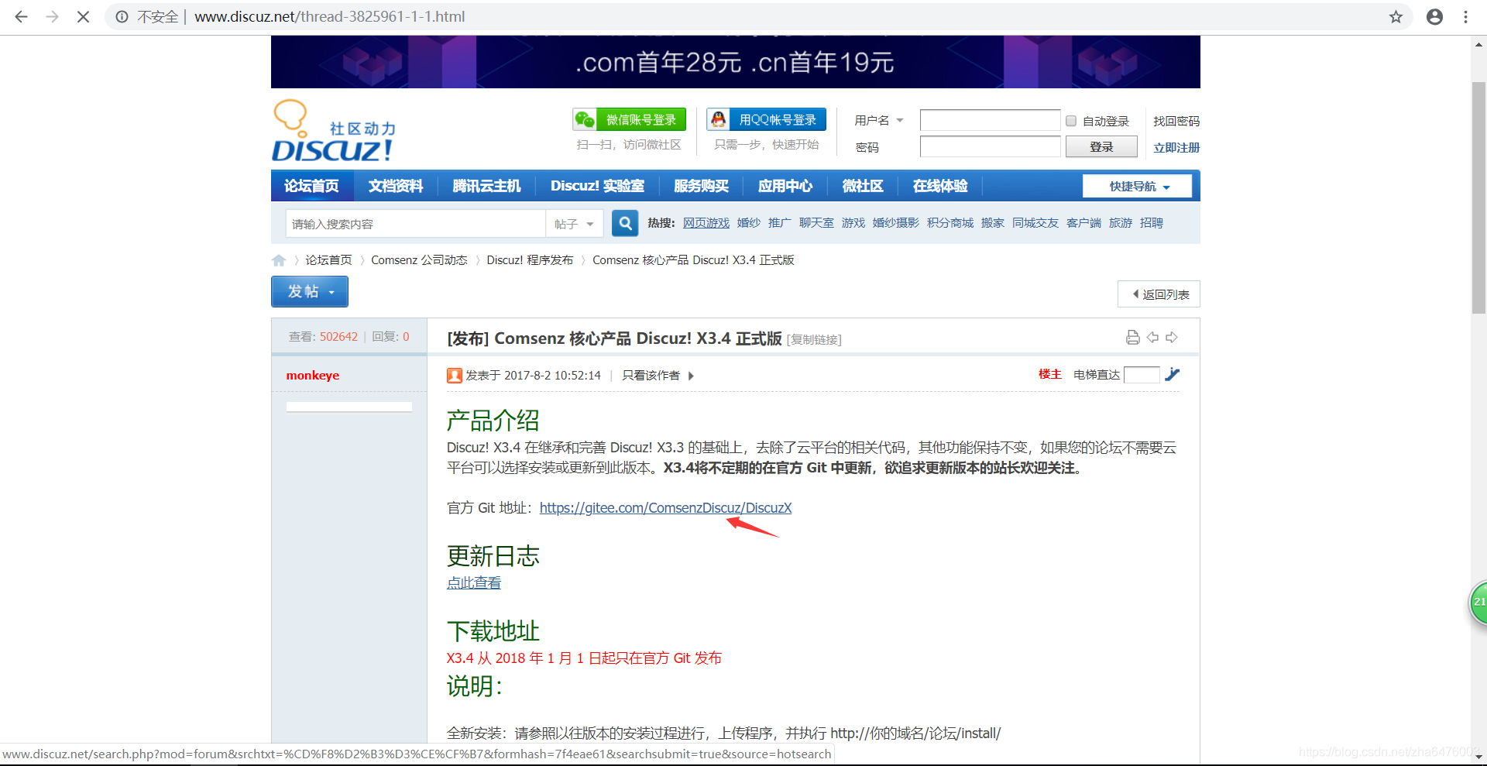Open the Chrome three-dot menu
Viewport: 1487px width, 766px height.
[x=1465, y=16]
